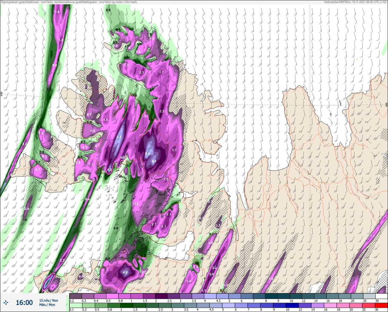388x312 pixels.
Task: Pick upper legend swatch between 0.5 and 0.8
Action: coord(112,296)
